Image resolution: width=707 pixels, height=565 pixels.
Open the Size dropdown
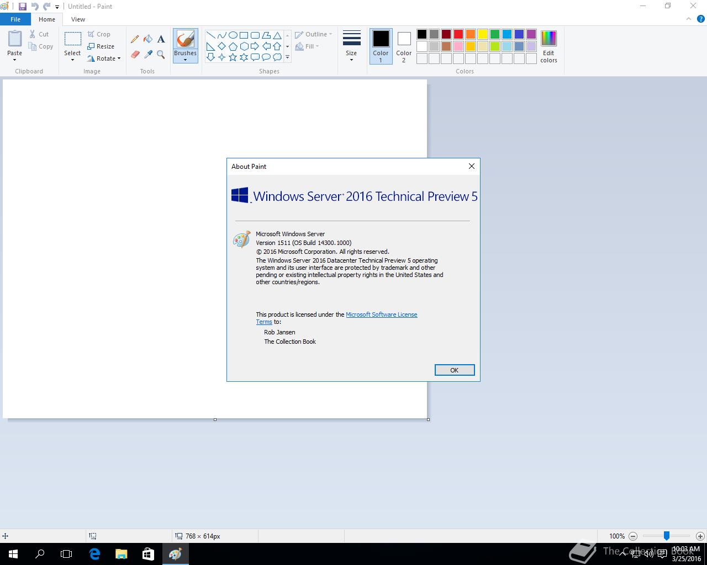click(x=351, y=46)
